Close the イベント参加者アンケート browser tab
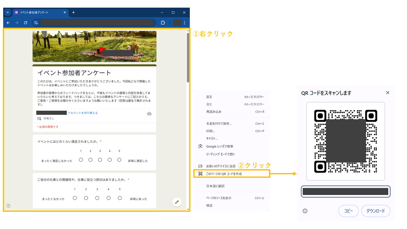The image size is (407, 229). point(65,12)
